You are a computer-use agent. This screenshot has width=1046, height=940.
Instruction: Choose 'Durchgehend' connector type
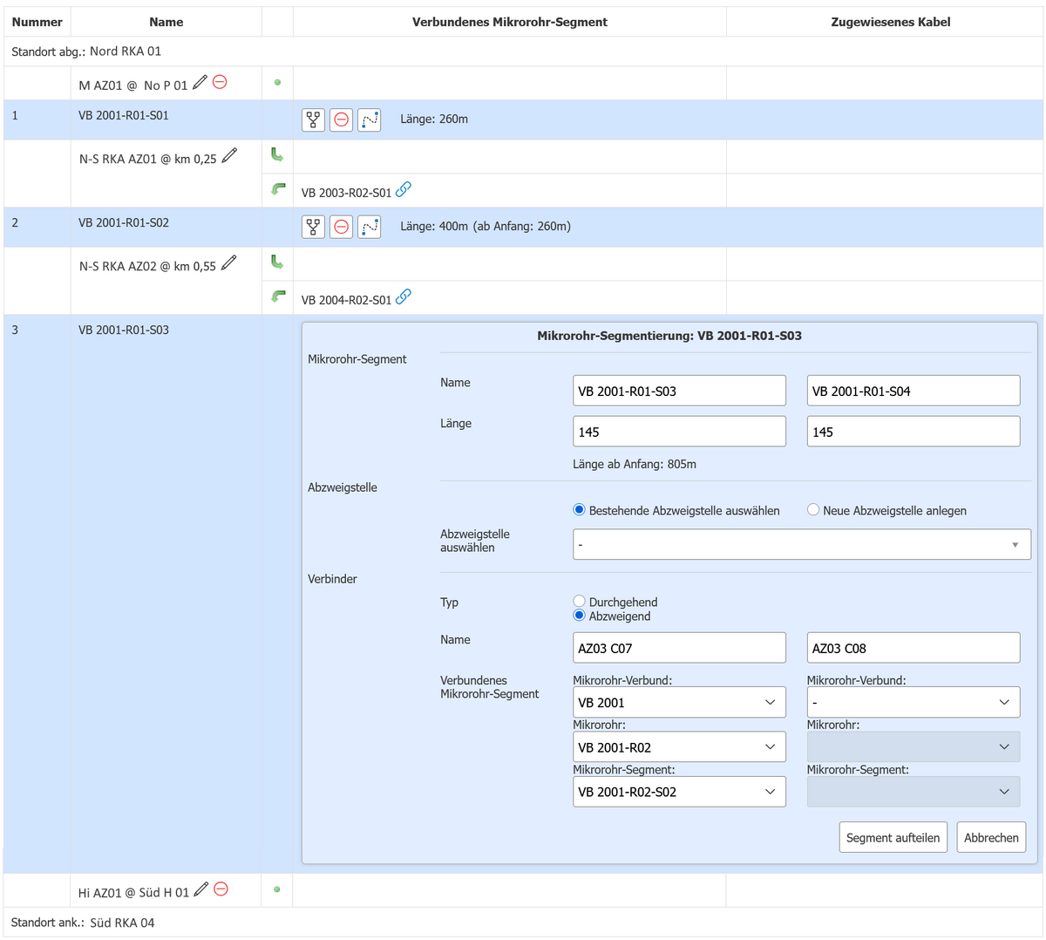(579, 602)
